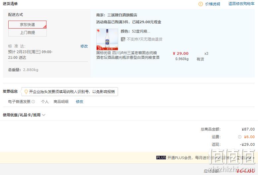Click the shipping fee ¥6.00 value

[x=249, y=137]
